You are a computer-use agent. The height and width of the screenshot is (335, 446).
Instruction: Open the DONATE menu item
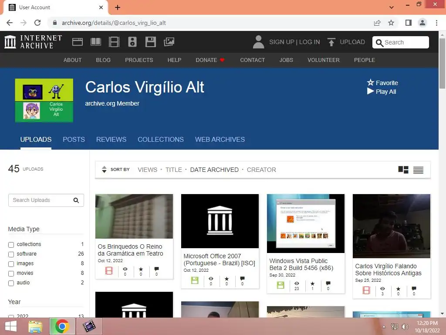point(210,60)
